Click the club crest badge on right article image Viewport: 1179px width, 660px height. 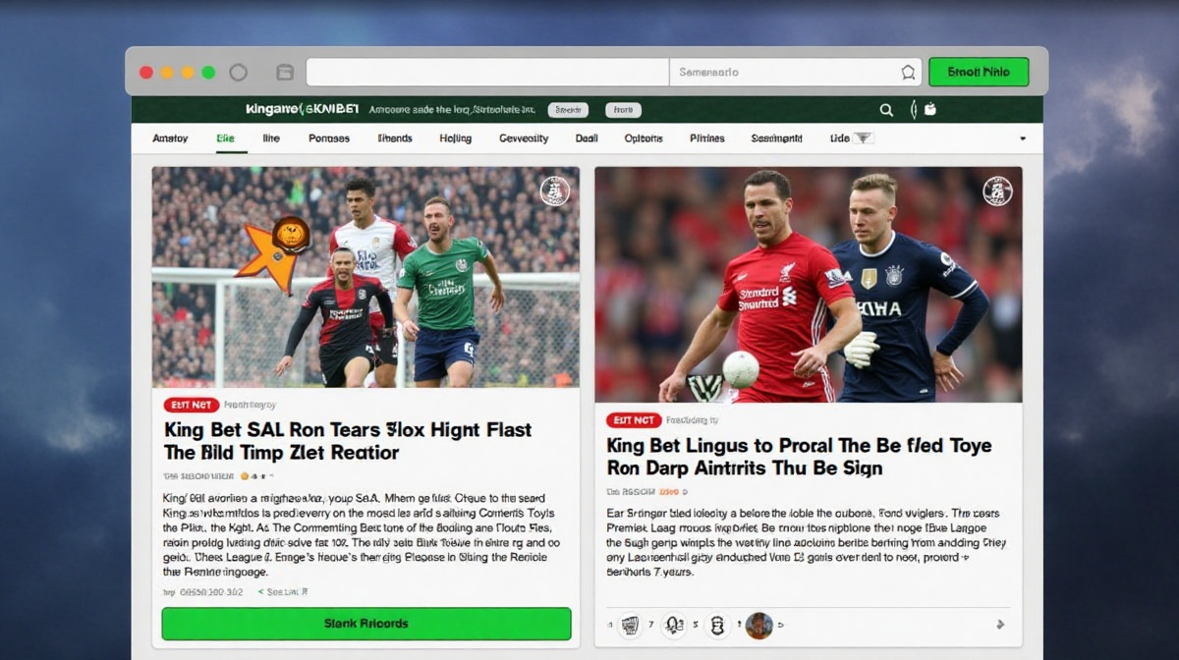click(997, 191)
